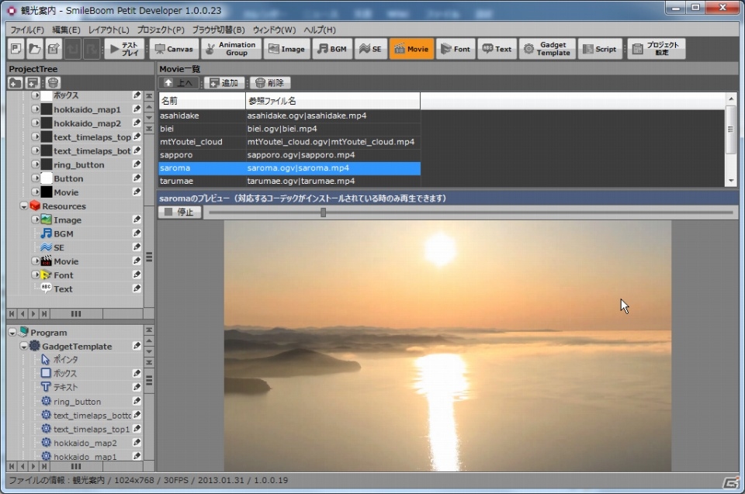Image resolution: width=745 pixels, height=494 pixels.
Task: Expand the ring_button canvas node
Action: pyautogui.click(x=35, y=164)
